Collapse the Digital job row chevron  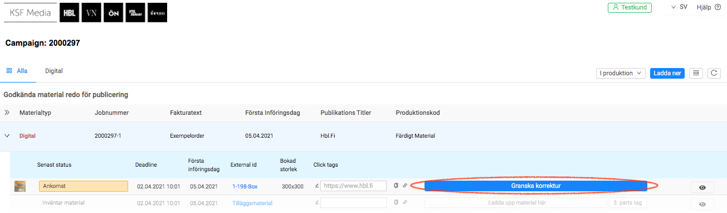(x=7, y=135)
